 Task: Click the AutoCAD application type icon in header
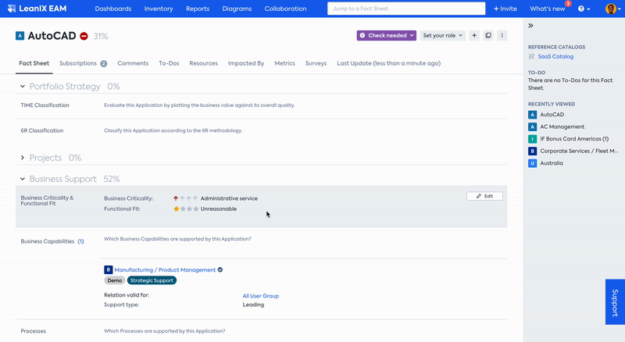(20, 36)
